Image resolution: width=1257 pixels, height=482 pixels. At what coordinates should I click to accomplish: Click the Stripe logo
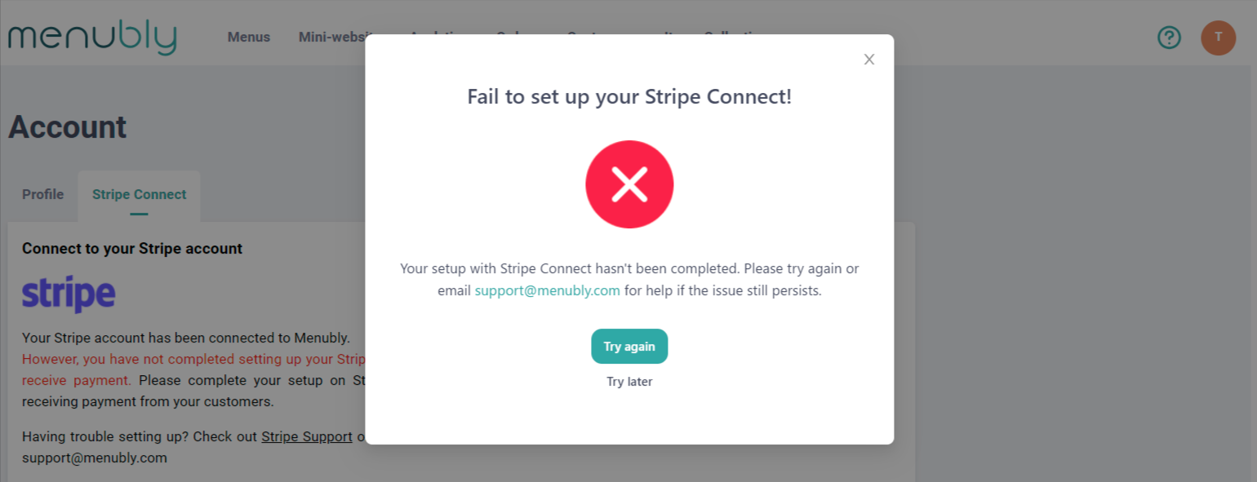coord(69,294)
